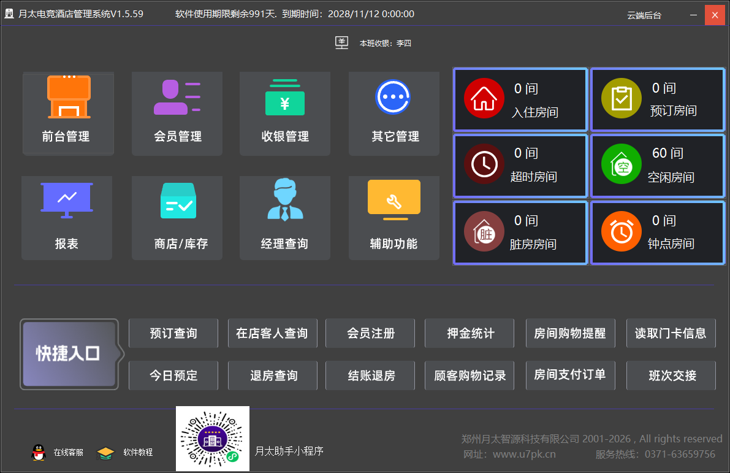Check the 脏房房间 dirty rooms panel
This screenshot has width=730, height=473.
520,233
